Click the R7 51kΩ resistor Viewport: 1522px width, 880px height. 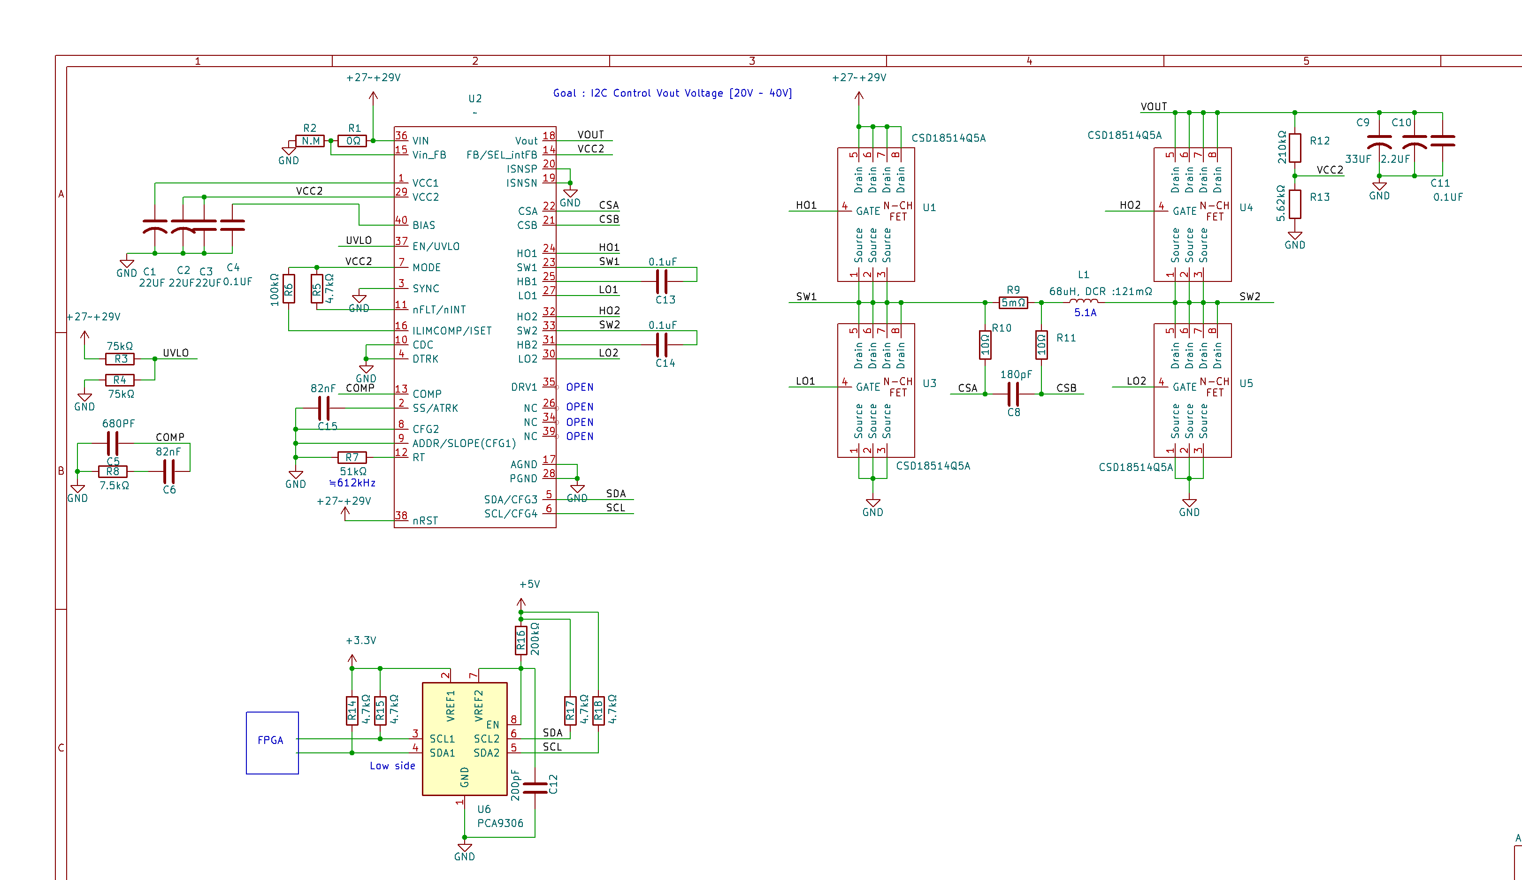pos(352,457)
